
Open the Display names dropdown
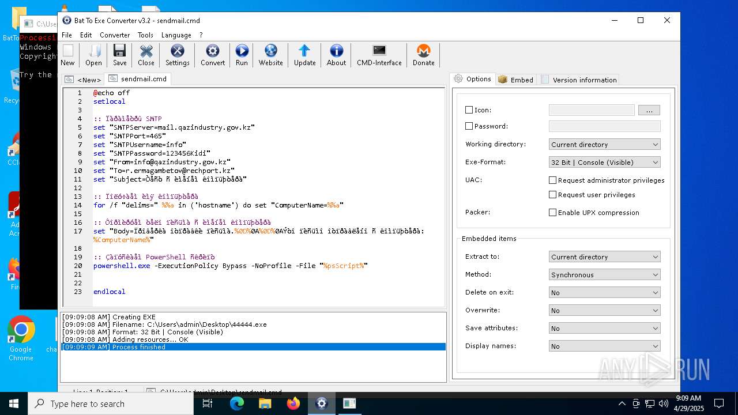[x=604, y=346]
